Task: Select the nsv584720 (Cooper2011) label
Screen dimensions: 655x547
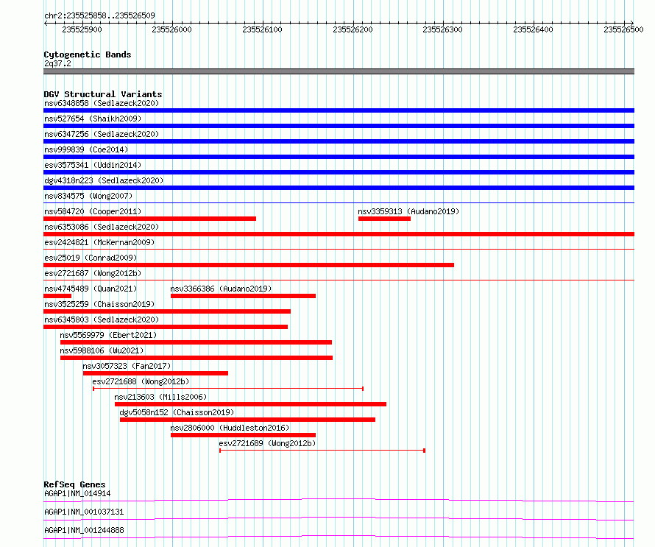Action: click(93, 211)
